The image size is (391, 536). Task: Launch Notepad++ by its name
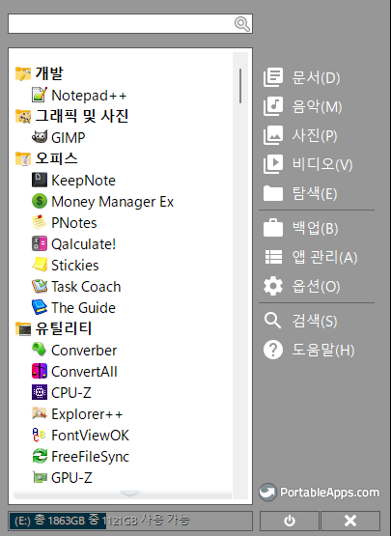[x=89, y=96]
